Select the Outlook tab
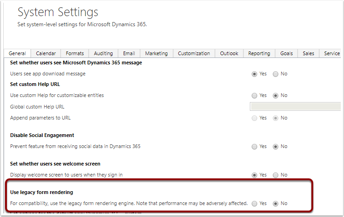 click(229, 53)
